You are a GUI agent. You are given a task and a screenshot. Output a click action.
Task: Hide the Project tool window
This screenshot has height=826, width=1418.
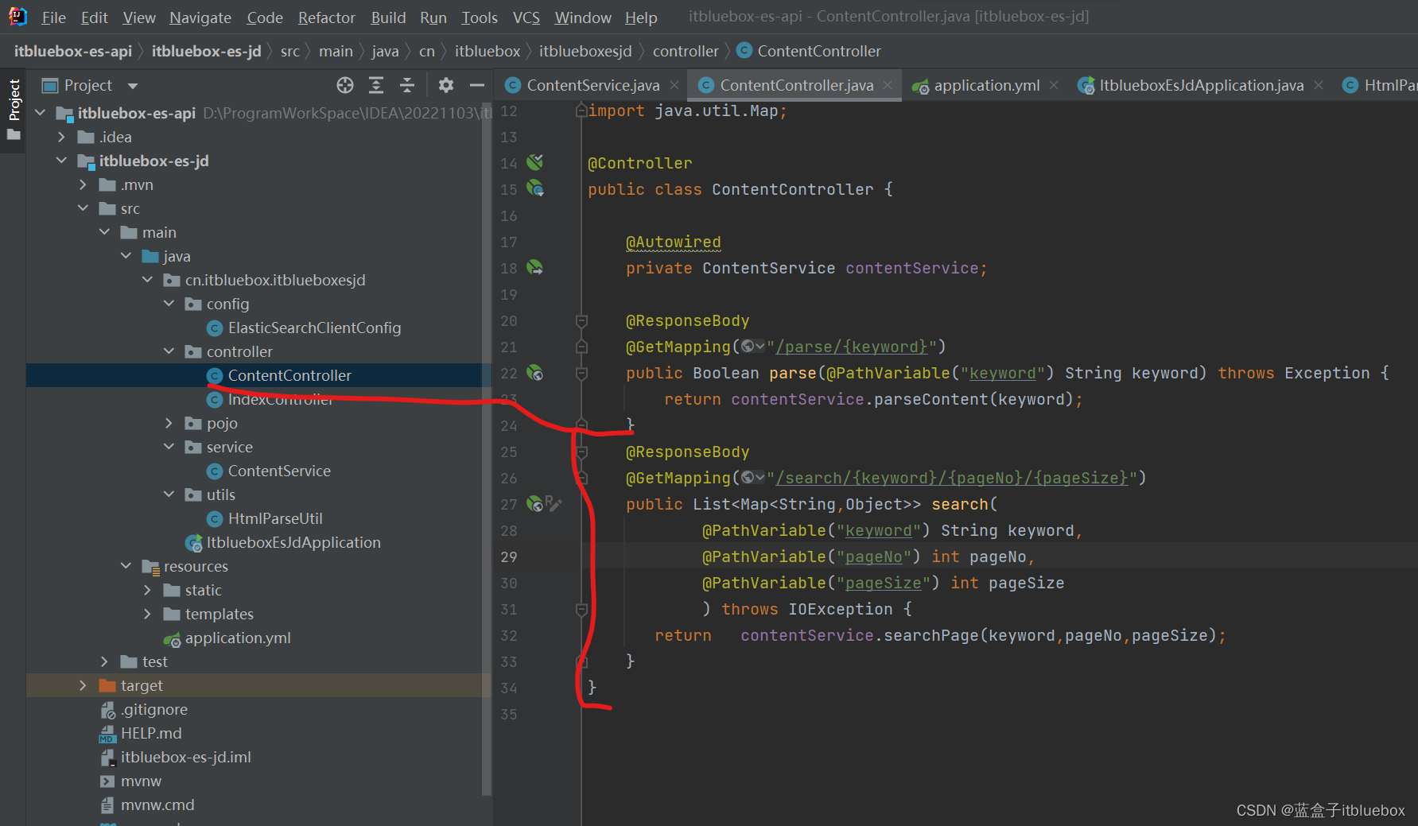coord(477,85)
